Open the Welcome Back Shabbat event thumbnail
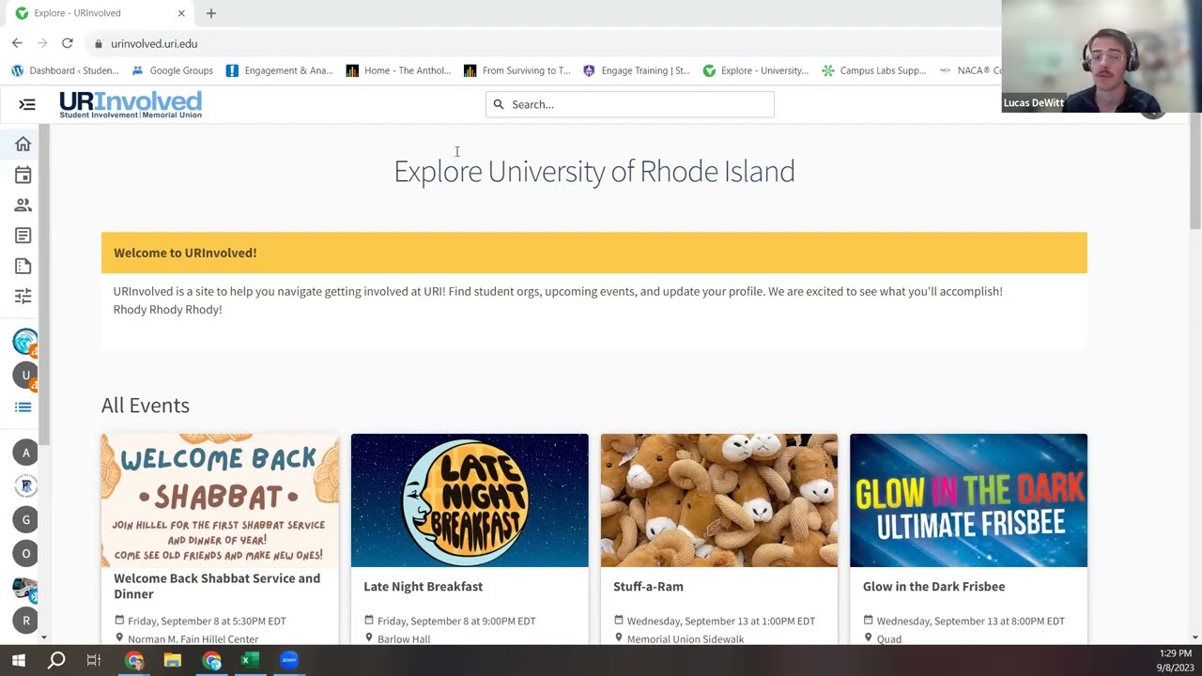Screen dimensions: 1202x676 pos(220,500)
